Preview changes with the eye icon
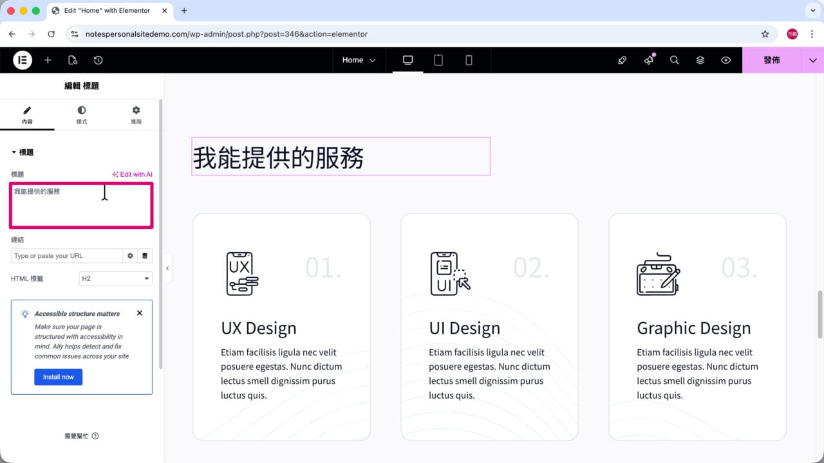This screenshot has height=463, width=824. click(726, 60)
